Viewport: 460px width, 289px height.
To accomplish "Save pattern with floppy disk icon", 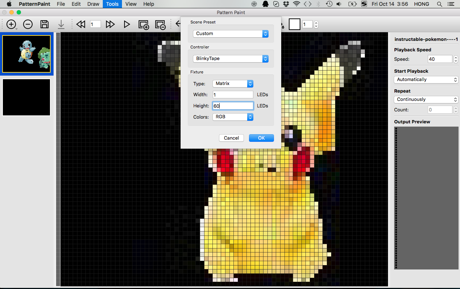I will [45, 24].
